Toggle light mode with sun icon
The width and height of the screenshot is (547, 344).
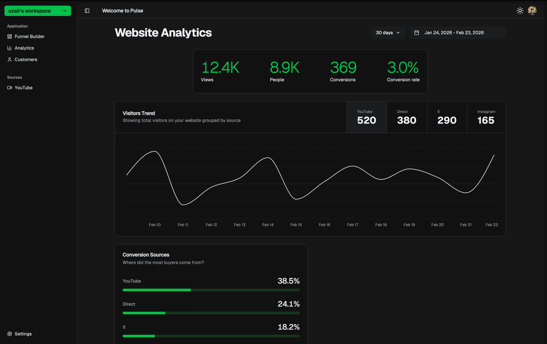(x=520, y=10)
